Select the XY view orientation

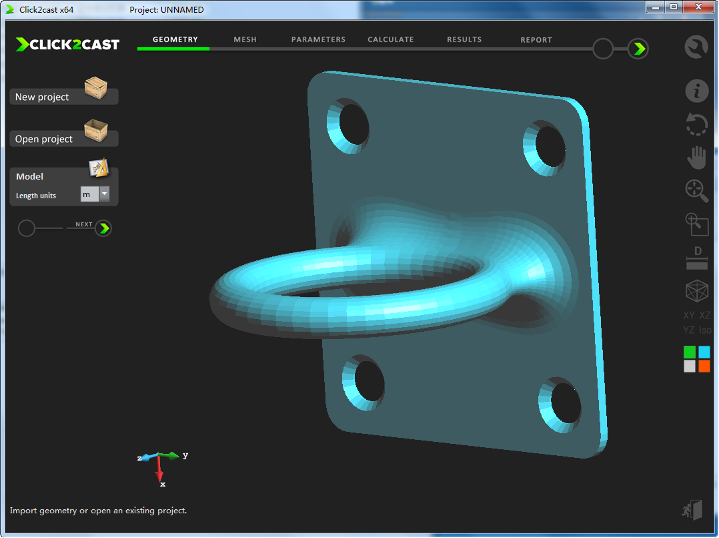tap(689, 315)
